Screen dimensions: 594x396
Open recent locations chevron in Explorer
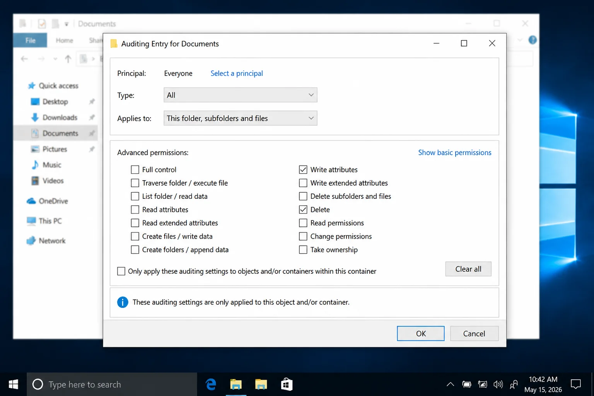click(x=55, y=59)
